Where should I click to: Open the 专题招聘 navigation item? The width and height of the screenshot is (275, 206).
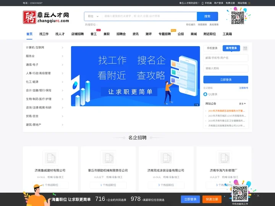[165, 34]
